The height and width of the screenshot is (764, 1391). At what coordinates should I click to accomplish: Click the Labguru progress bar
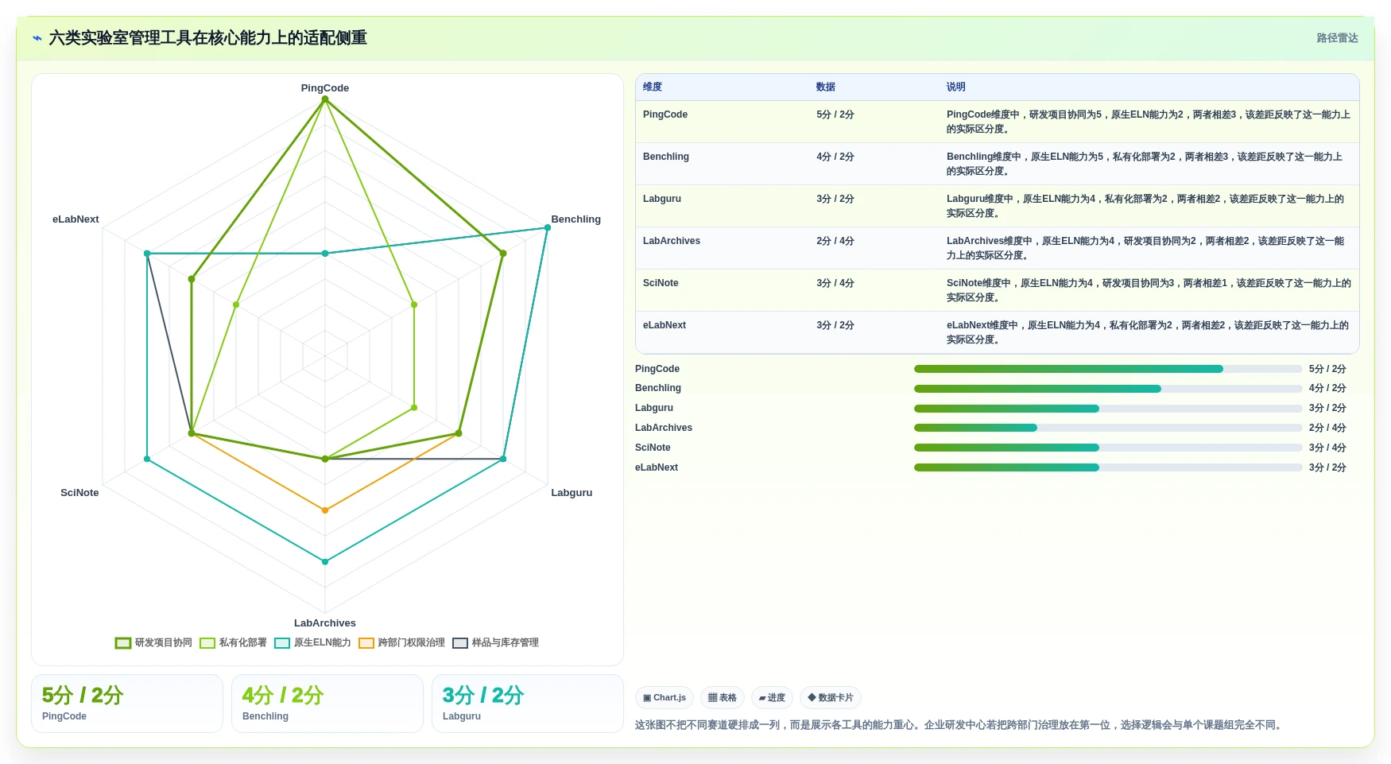1108,409
